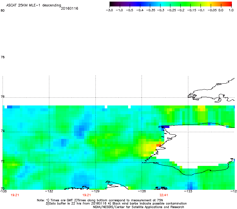Click the 72 latitude label
This screenshot has width=237, height=209.
tap(3, 161)
